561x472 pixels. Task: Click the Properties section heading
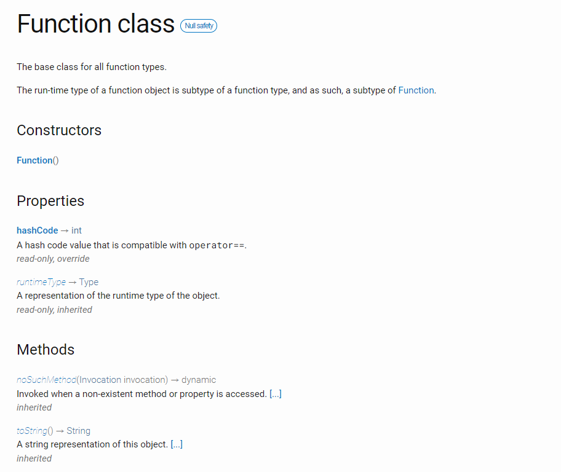pyautogui.click(x=50, y=201)
